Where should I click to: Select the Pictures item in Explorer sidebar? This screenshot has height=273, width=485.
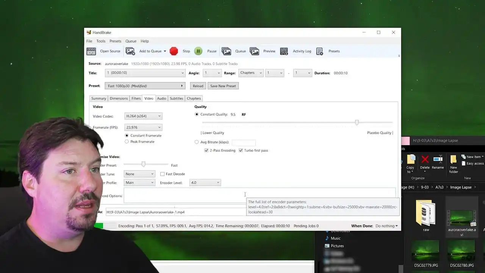(x=337, y=246)
